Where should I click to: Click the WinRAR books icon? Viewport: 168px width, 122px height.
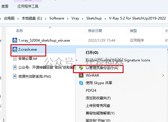81,75
